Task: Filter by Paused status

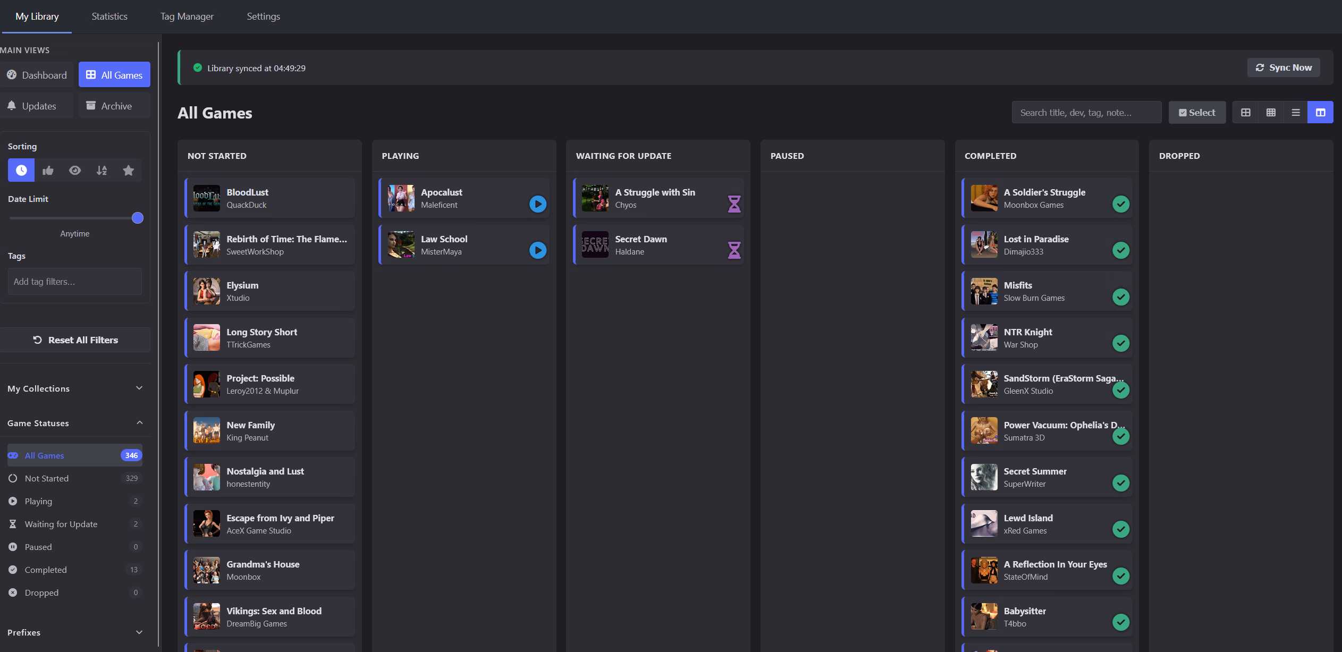Action: click(x=75, y=547)
